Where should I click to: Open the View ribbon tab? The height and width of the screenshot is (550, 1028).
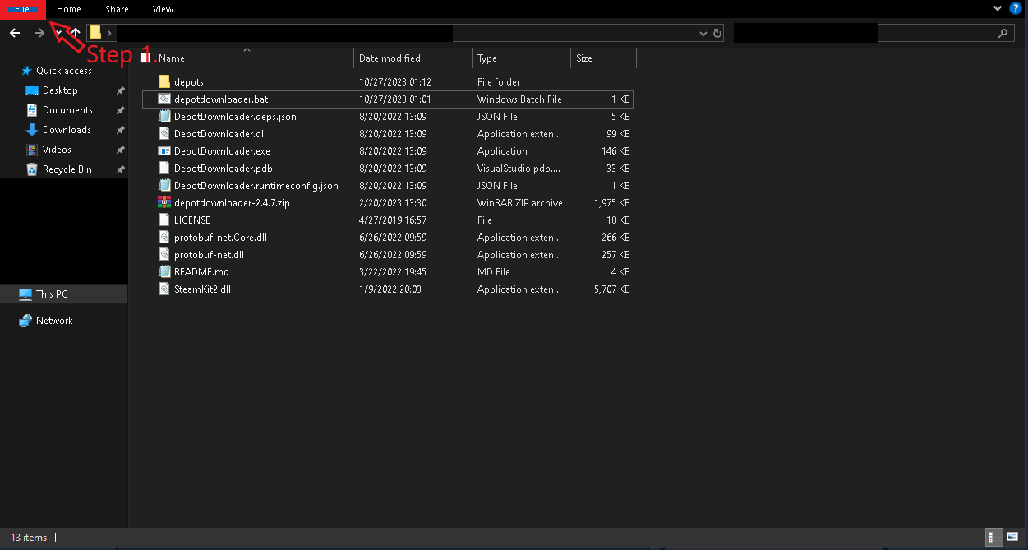(x=163, y=9)
